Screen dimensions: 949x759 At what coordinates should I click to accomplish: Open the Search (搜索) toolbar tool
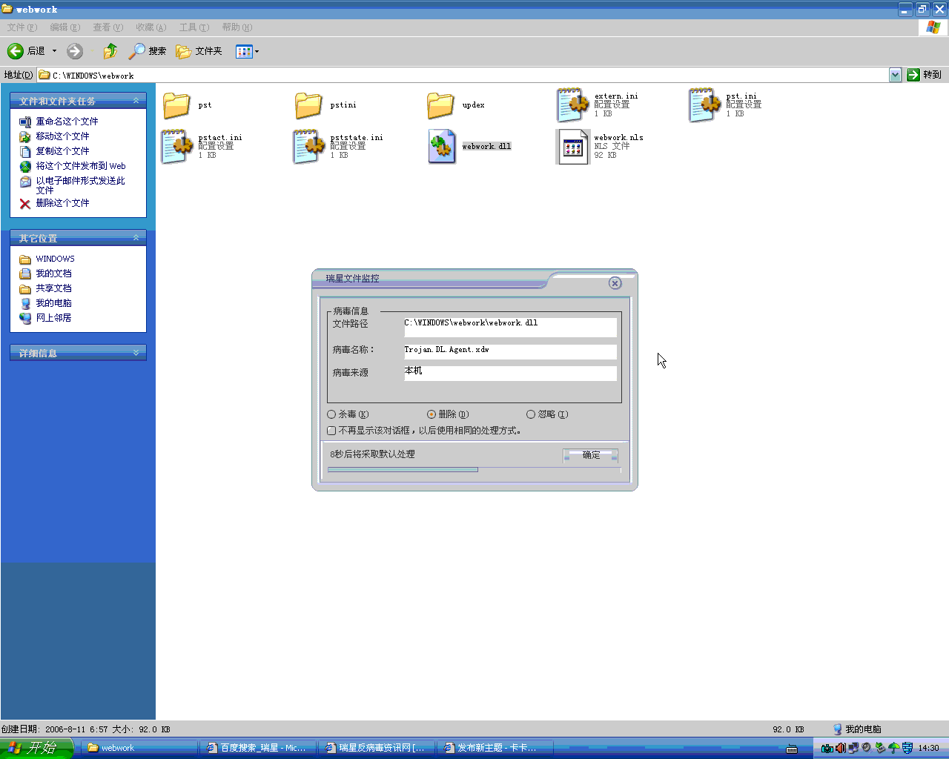pos(147,51)
